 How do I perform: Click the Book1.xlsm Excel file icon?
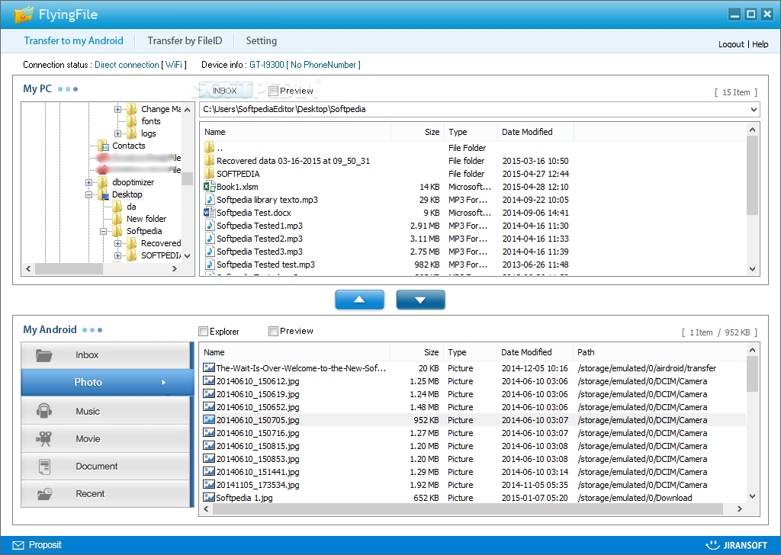click(209, 187)
